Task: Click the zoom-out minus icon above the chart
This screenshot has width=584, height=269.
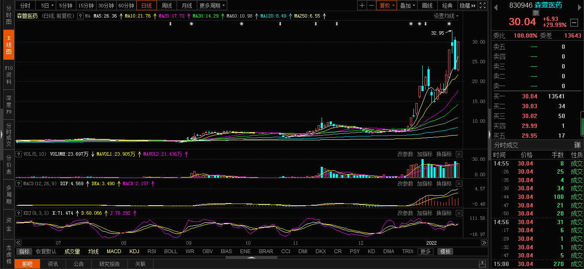Action: click(x=371, y=6)
